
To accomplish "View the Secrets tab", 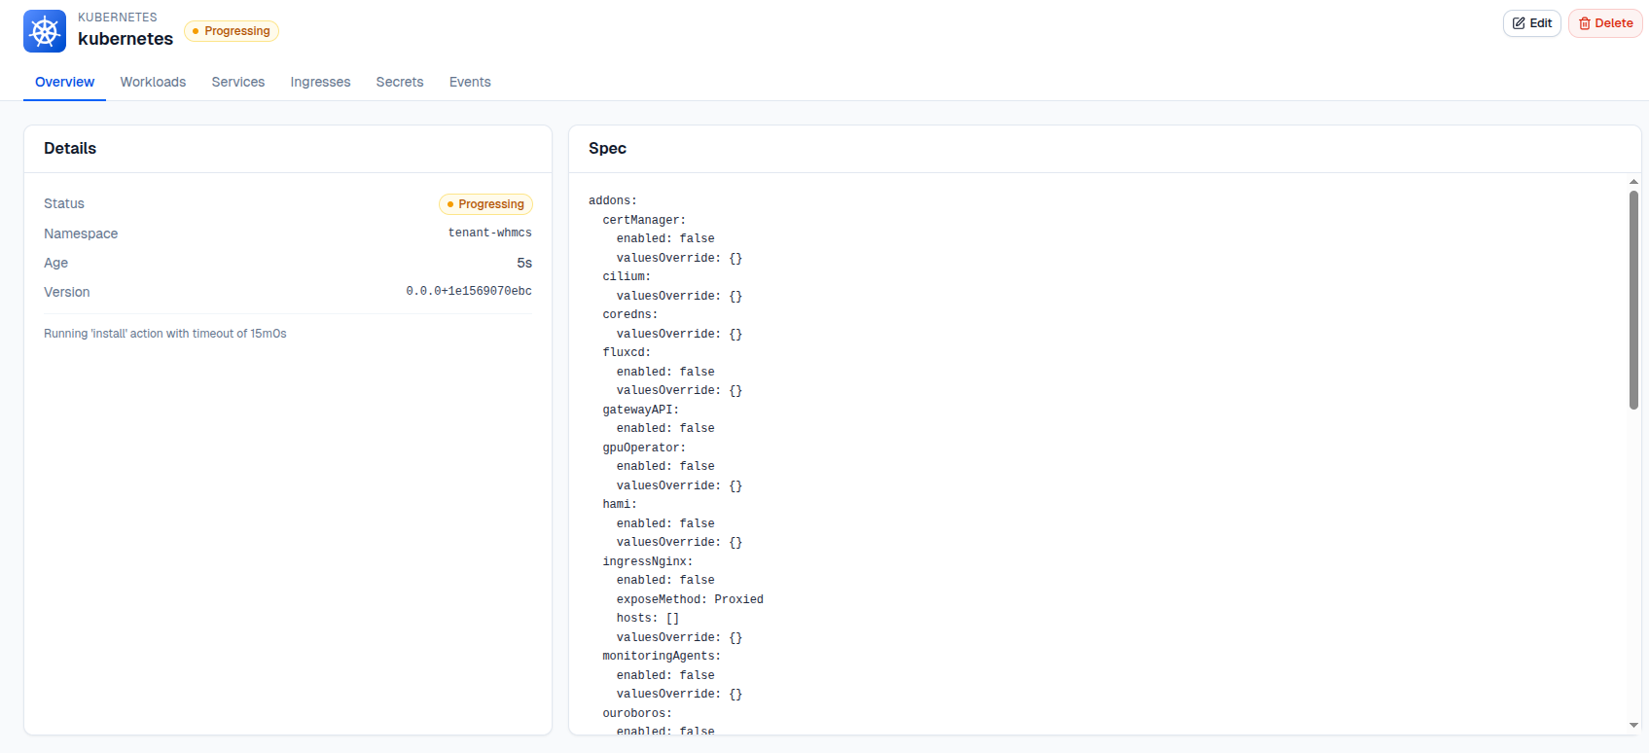I will (400, 82).
